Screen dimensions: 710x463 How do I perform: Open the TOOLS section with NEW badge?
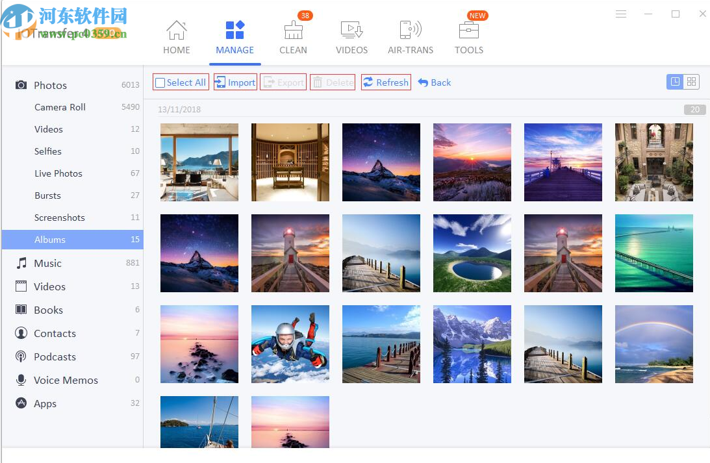(469, 29)
